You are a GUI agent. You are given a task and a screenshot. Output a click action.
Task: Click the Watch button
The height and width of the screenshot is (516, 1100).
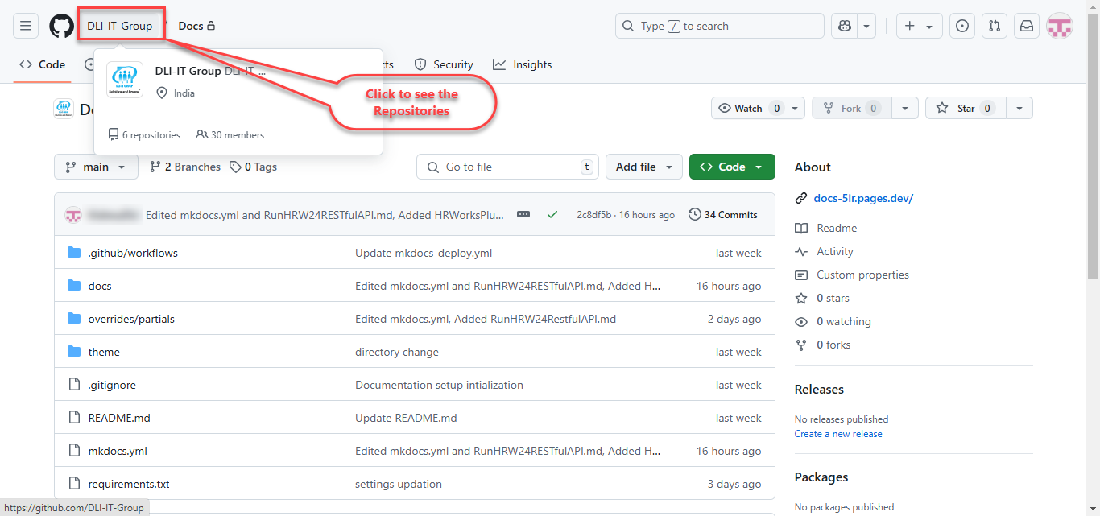coord(749,108)
